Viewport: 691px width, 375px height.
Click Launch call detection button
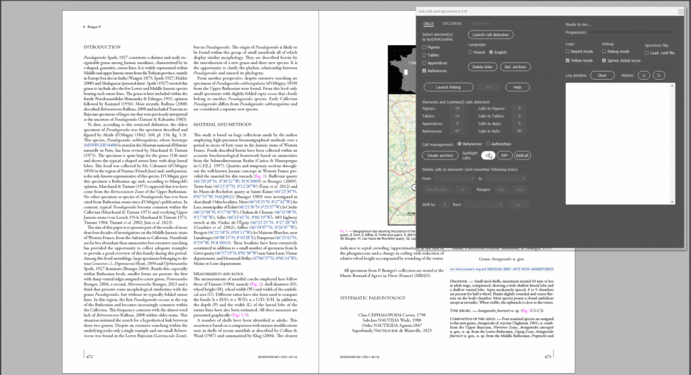(x=491, y=35)
